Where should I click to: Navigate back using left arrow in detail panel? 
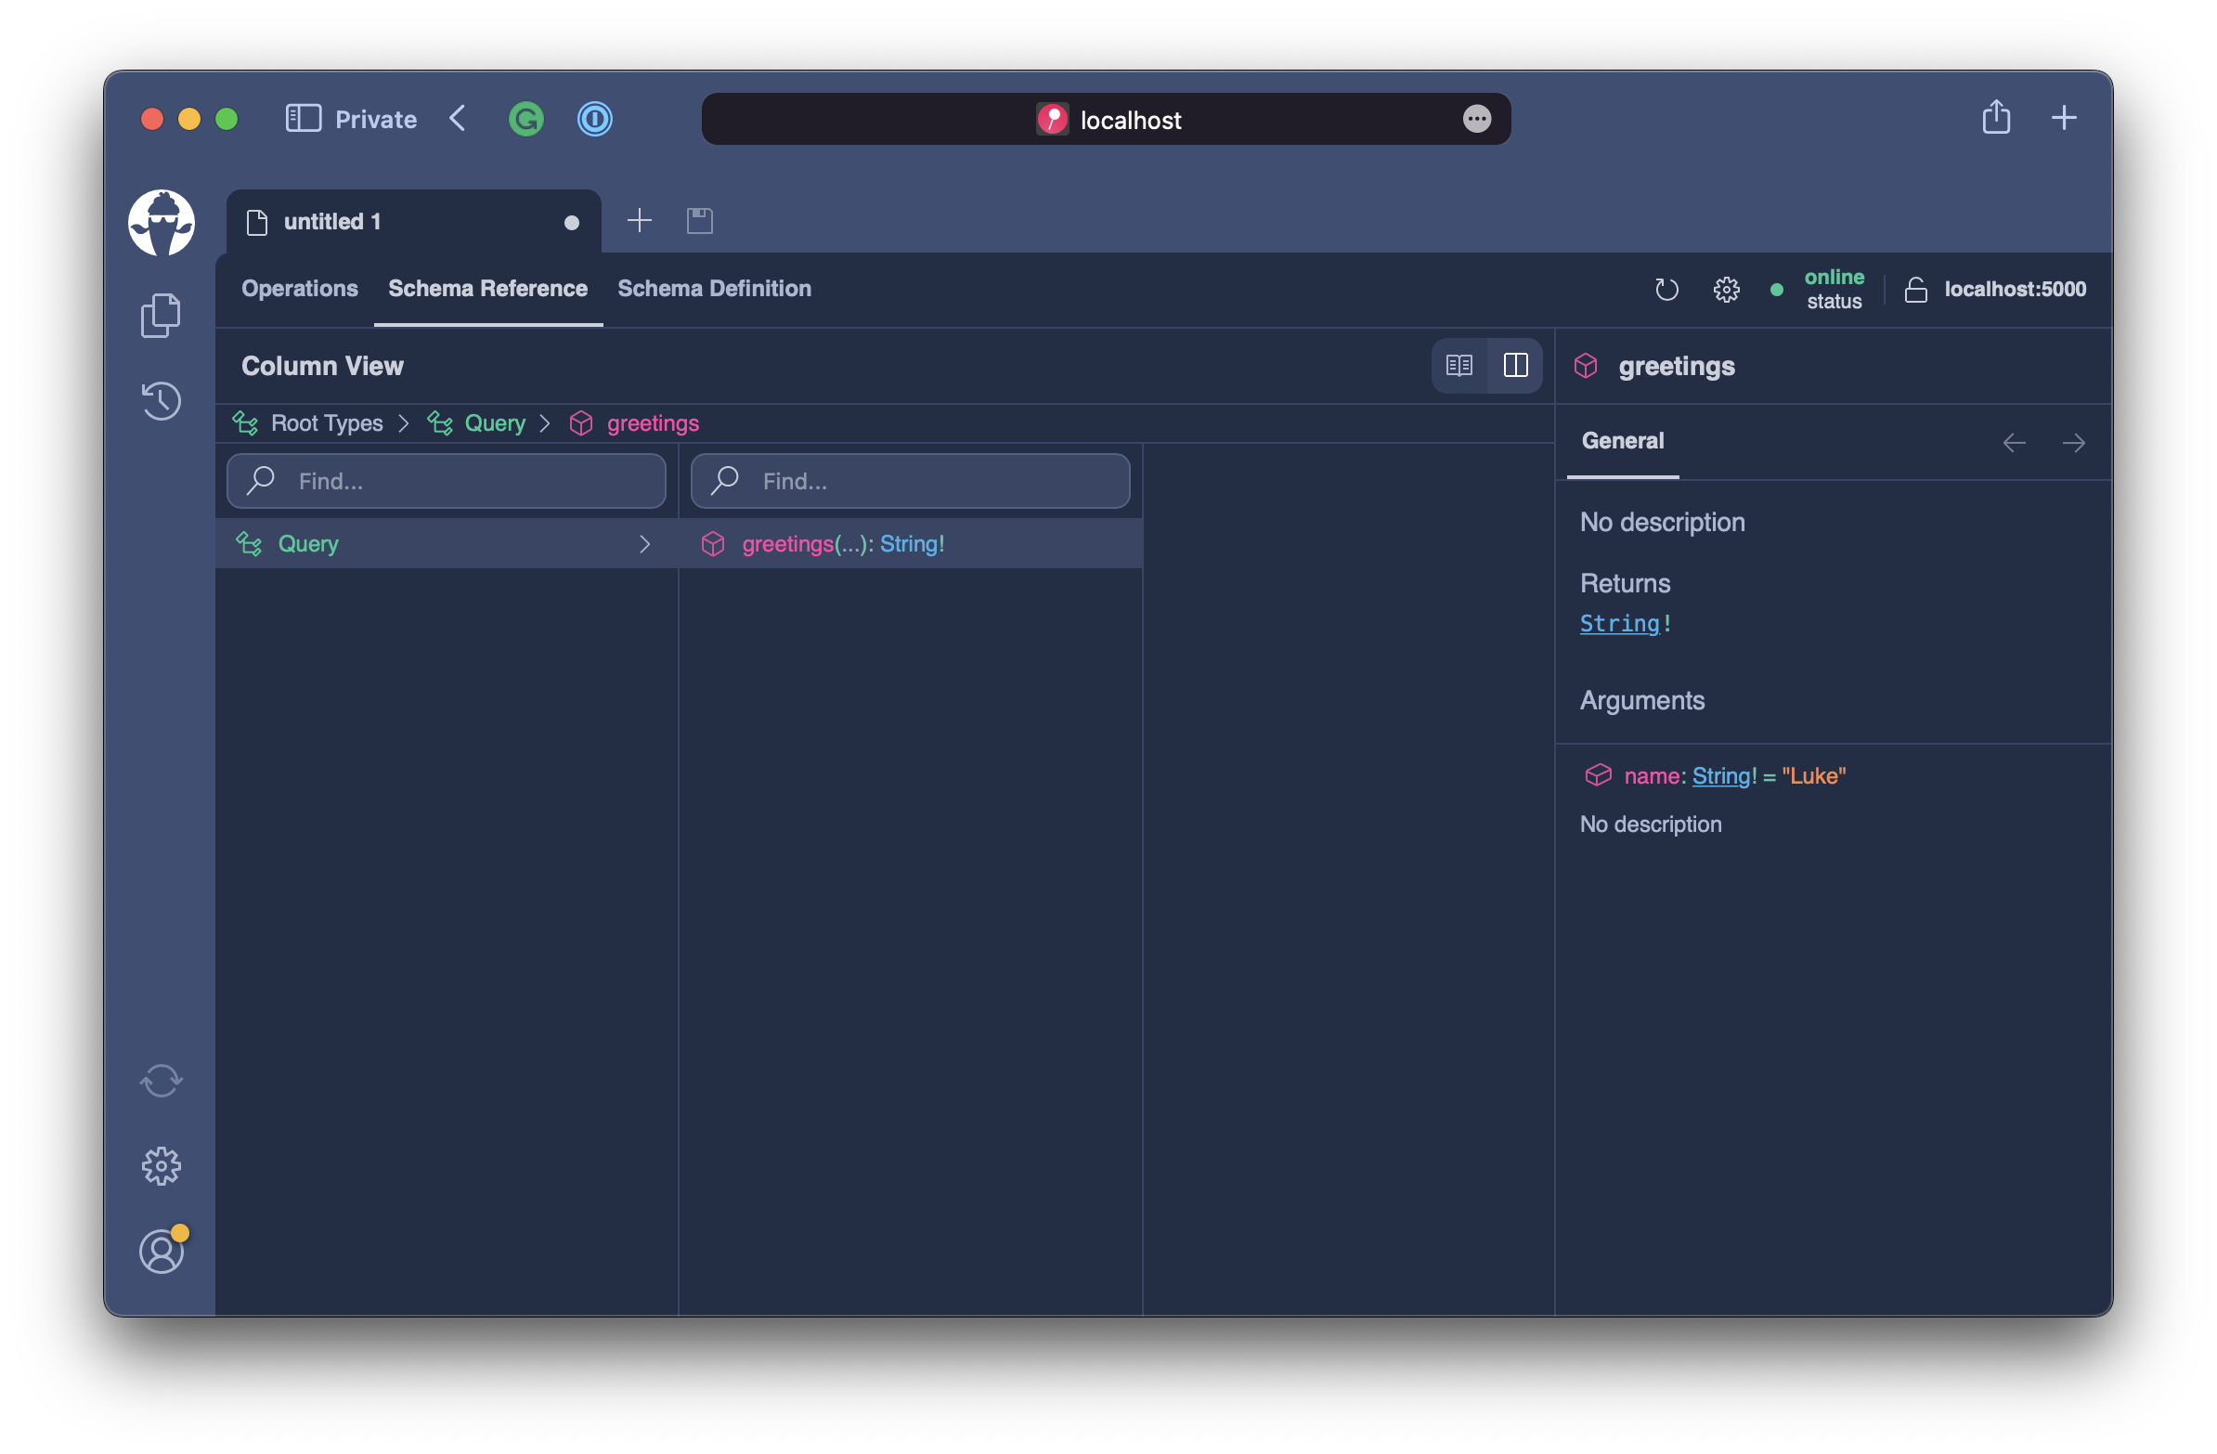coord(2016,441)
